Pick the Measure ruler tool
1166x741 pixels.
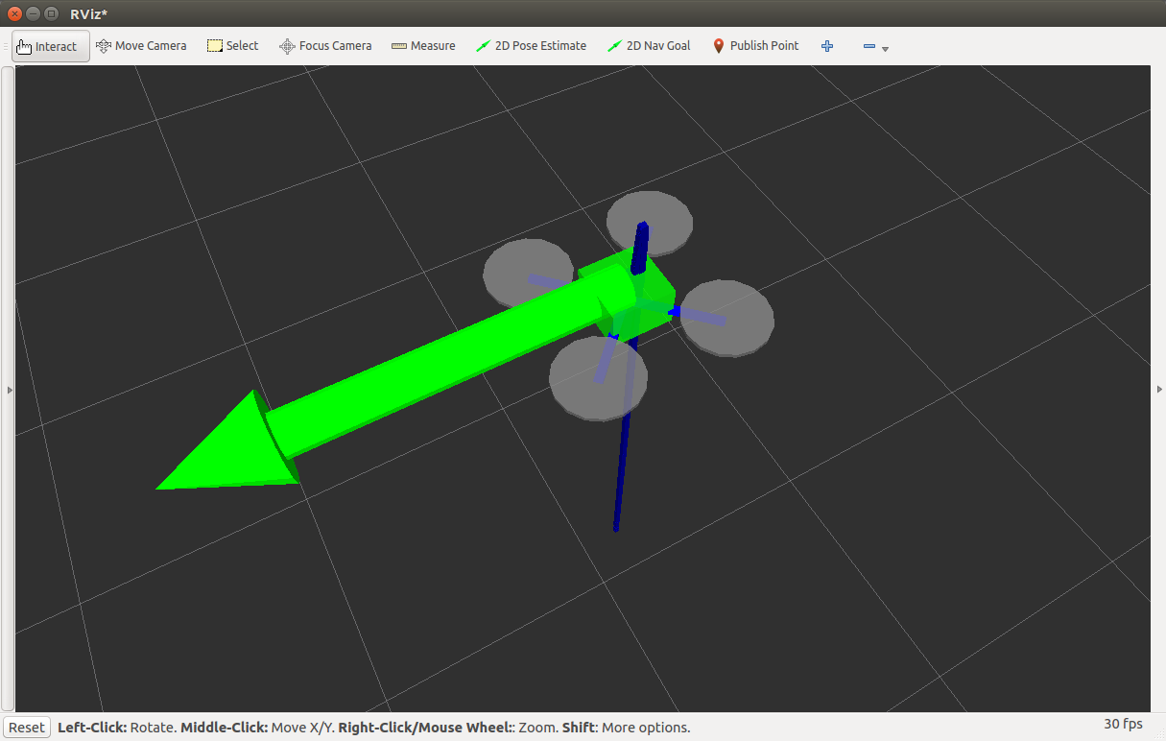click(x=423, y=46)
